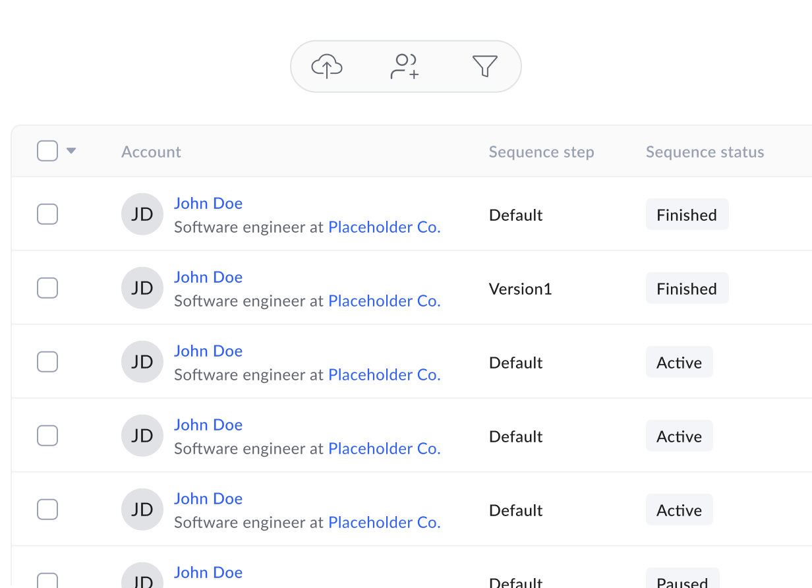Click the JD avatar in fifth row
The height and width of the screenshot is (588, 812).
(142, 510)
